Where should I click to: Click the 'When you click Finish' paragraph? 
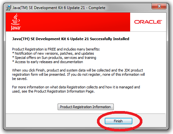pyautogui.click(x=78, y=74)
